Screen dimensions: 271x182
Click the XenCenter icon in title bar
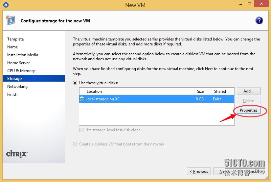(6, 5)
